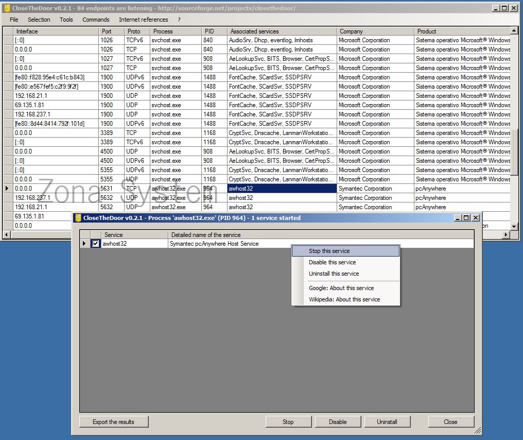Choose Google: About this service
The width and height of the screenshot is (523, 440).
(x=345, y=288)
